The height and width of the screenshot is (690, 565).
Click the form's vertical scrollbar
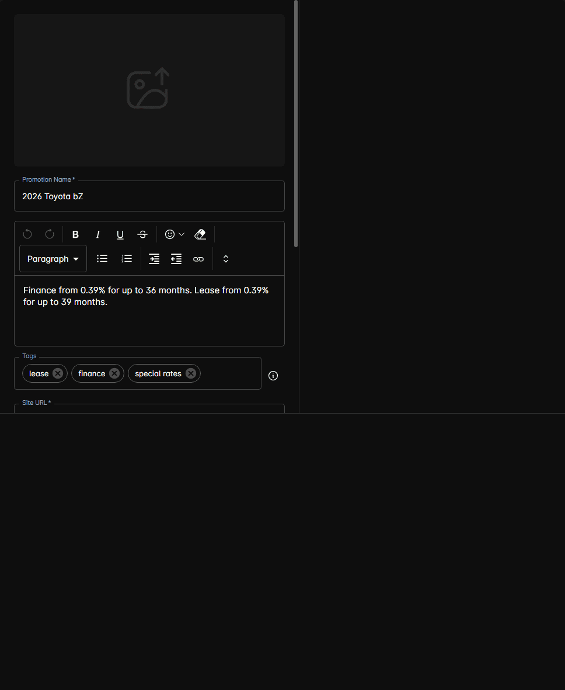(296, 123)
